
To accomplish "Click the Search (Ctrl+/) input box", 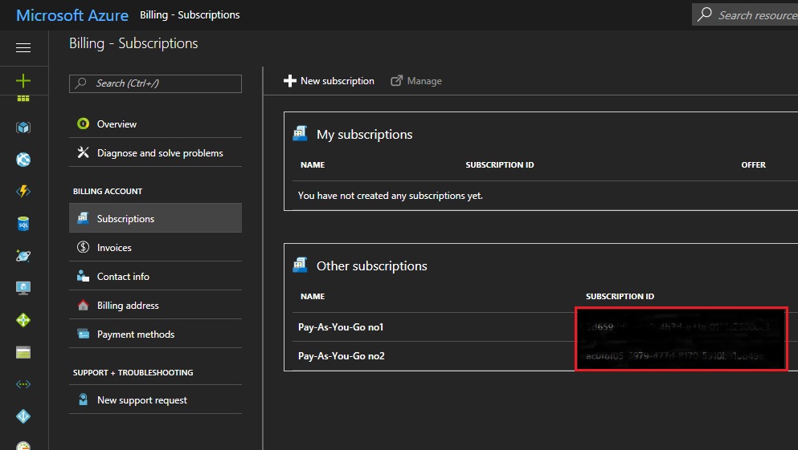I will pyautogui.click(x=156, y=83).
